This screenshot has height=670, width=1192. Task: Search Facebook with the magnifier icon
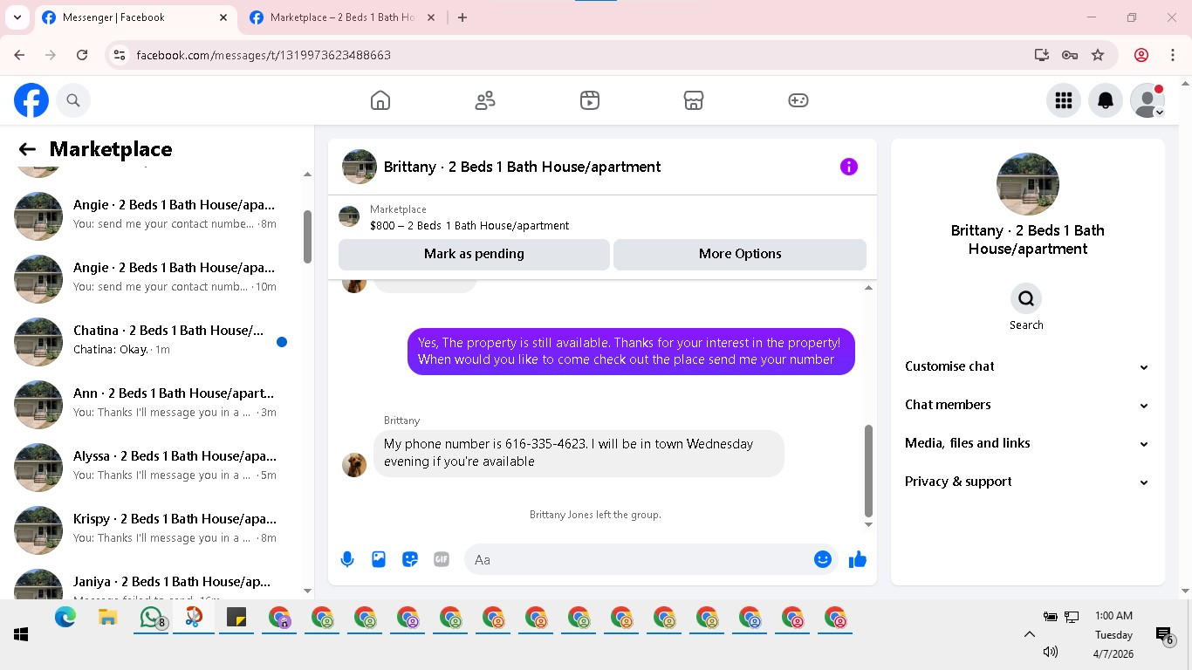click(x=73, y=100)
